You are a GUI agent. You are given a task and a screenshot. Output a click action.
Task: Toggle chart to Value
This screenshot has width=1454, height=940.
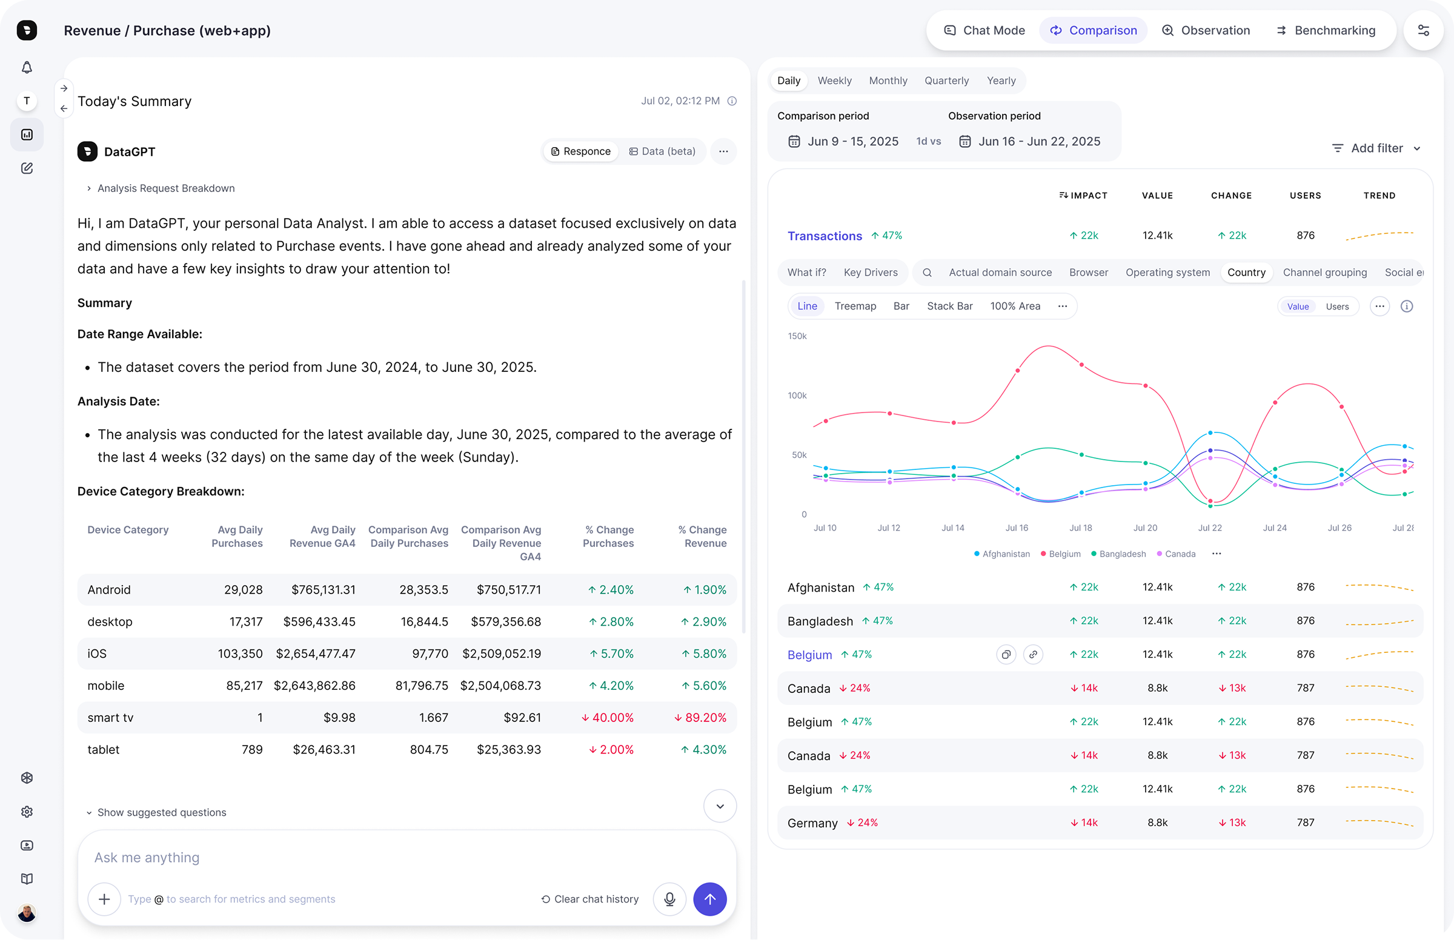(x=1298, y=306)
